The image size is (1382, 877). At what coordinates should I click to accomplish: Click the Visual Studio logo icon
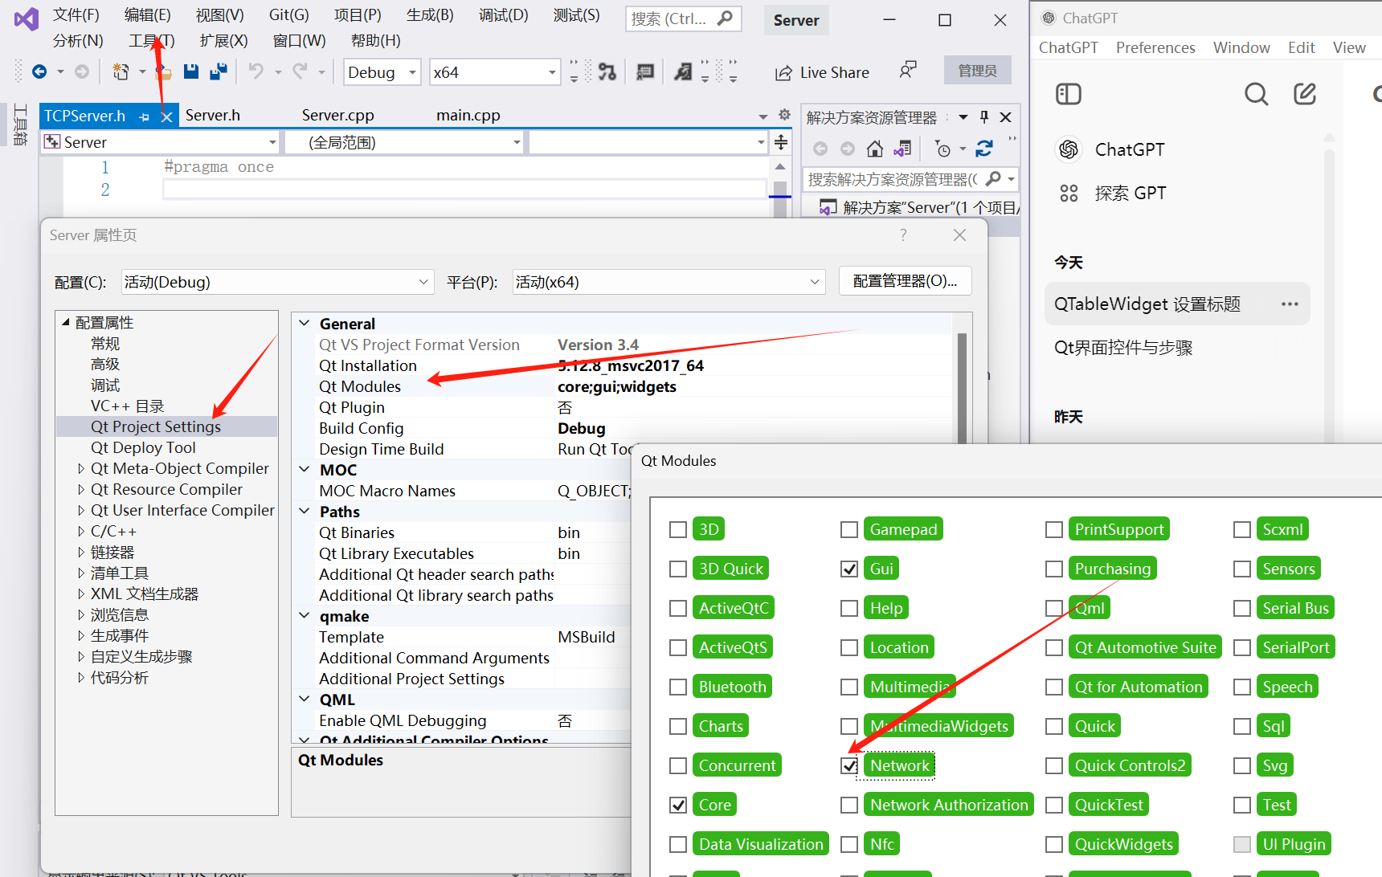click(26, 18)
